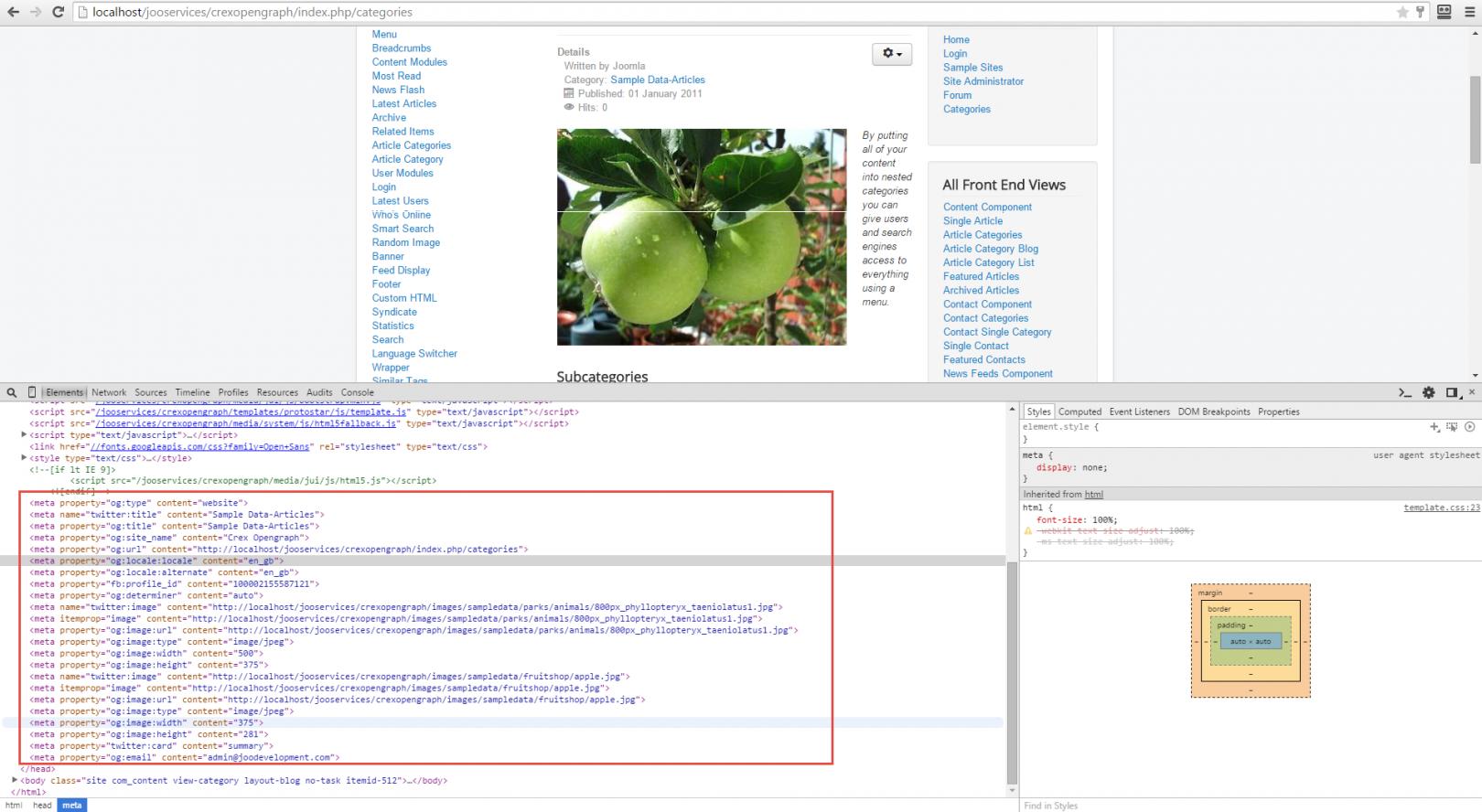Select the Elements panel tab
The height and width of the screenshot is (812, 1482).
click(64, 392)
